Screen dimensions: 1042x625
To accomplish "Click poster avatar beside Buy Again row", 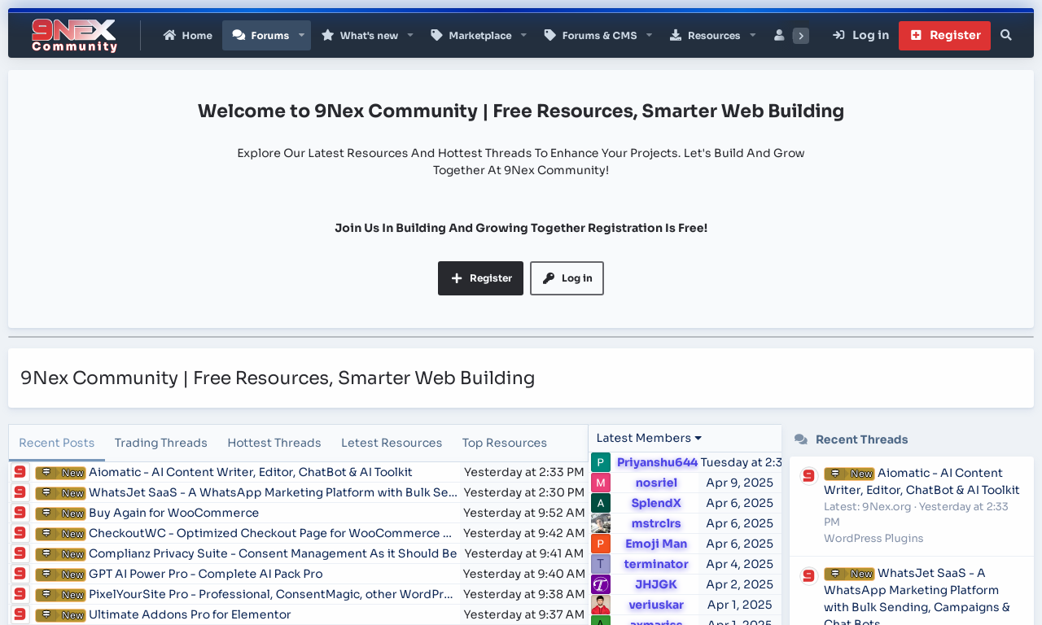I will coord(20,513).
